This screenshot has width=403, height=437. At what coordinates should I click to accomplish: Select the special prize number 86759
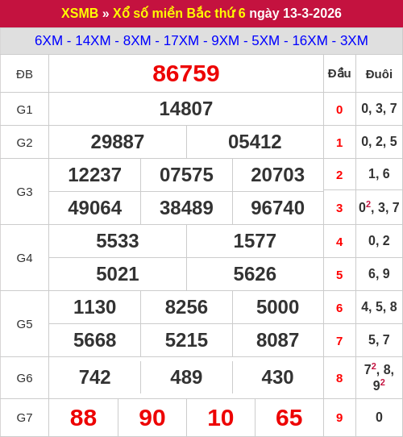pos(186,73)
